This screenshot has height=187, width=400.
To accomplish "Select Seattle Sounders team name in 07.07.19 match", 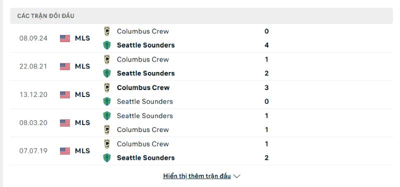I will [x=146, y=157].
